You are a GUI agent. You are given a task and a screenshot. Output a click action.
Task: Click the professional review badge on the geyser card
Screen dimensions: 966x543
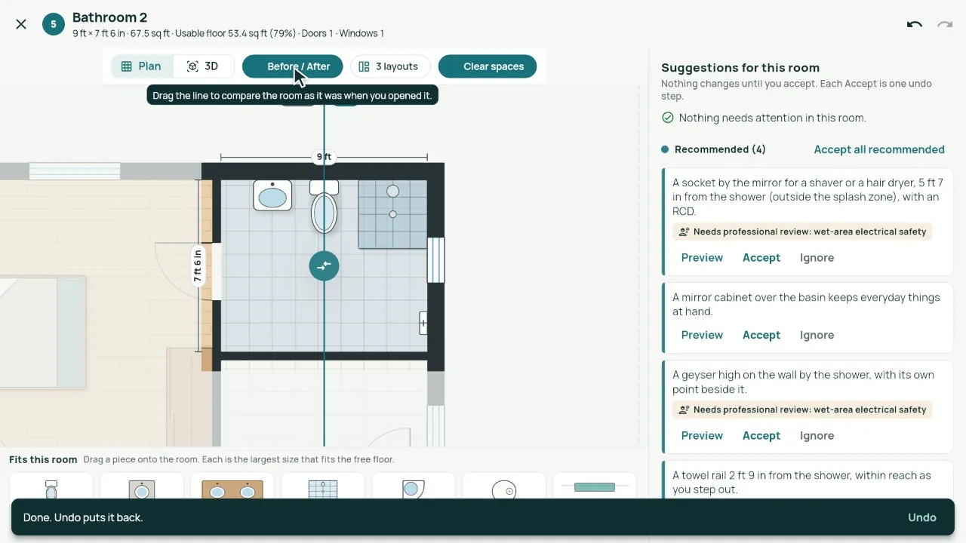tap(802, 410)
